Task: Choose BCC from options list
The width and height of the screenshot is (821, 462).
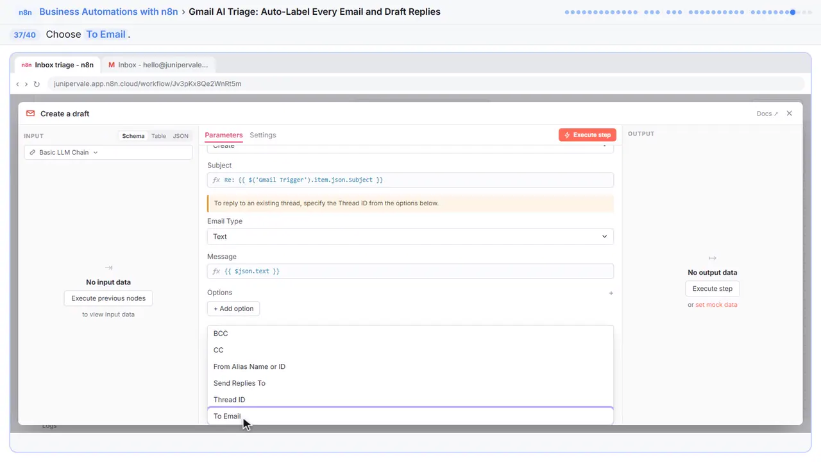Action: pyautogui.click(x=410, y=334)
